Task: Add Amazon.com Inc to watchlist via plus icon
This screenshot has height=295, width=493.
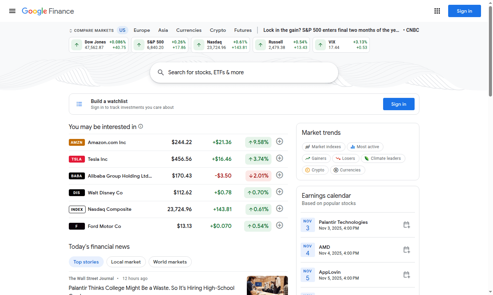Action: [279, 141]
